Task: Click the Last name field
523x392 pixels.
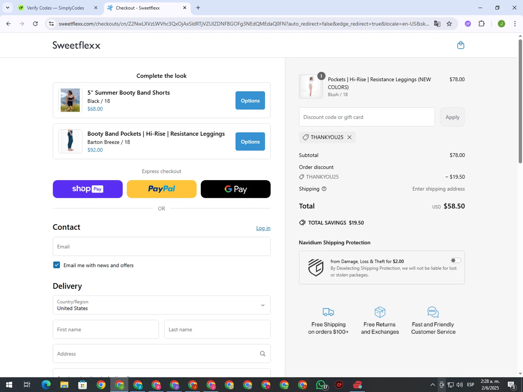Action: (x=217, y=329)
